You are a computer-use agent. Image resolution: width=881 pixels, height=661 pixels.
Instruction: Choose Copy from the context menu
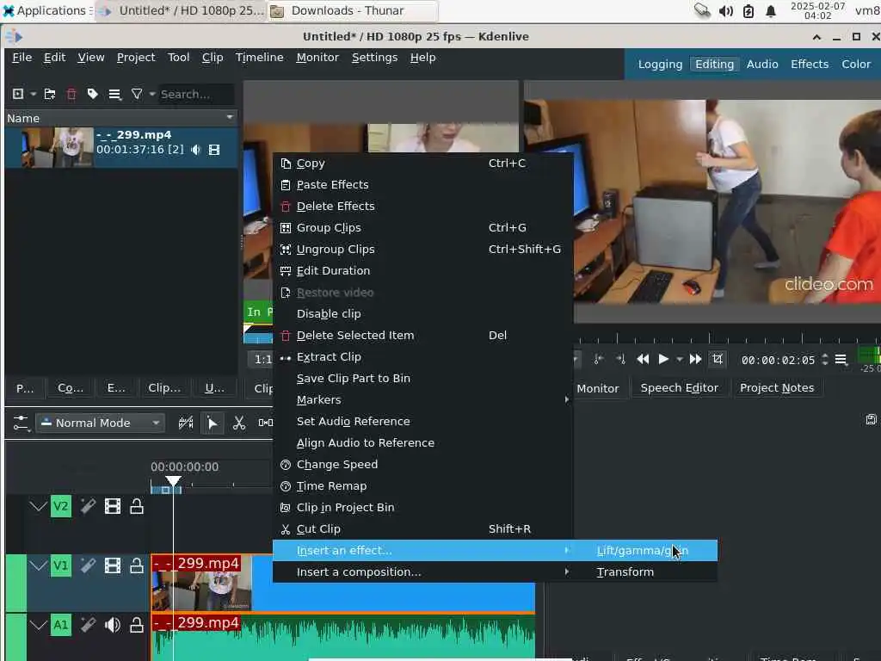coord(422,163)
